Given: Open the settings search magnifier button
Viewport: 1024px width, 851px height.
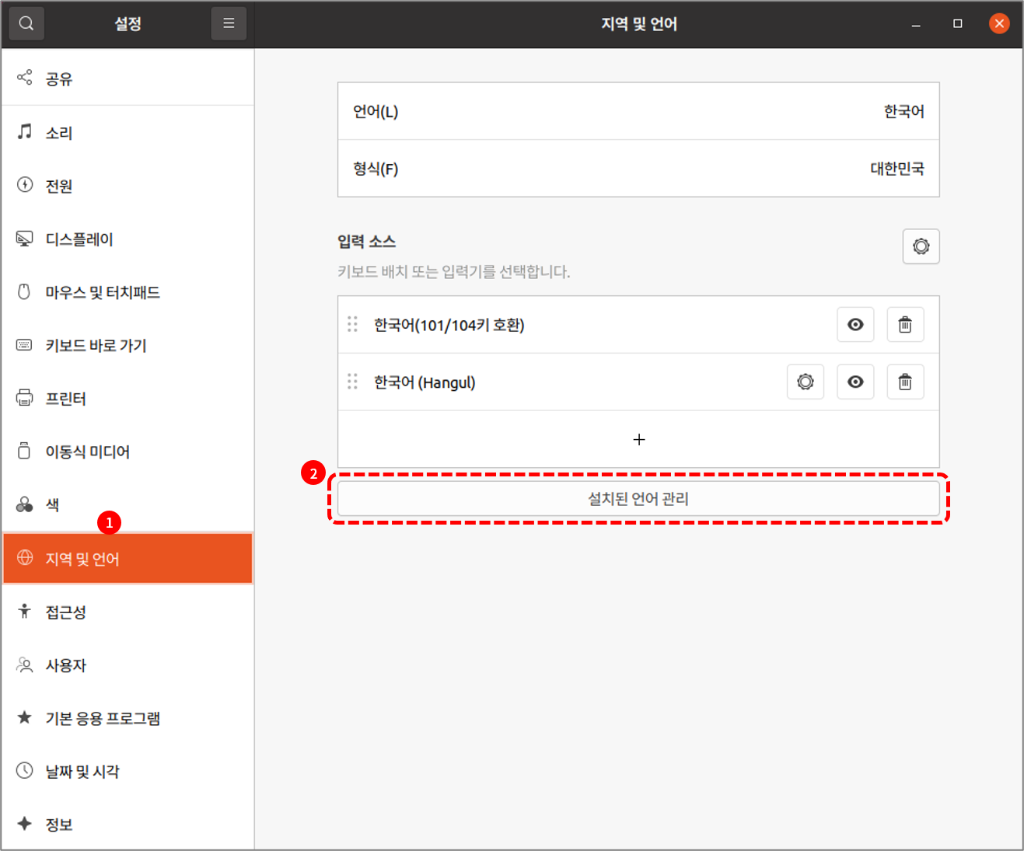Looking at the screenshot, I should click(26, 23).
